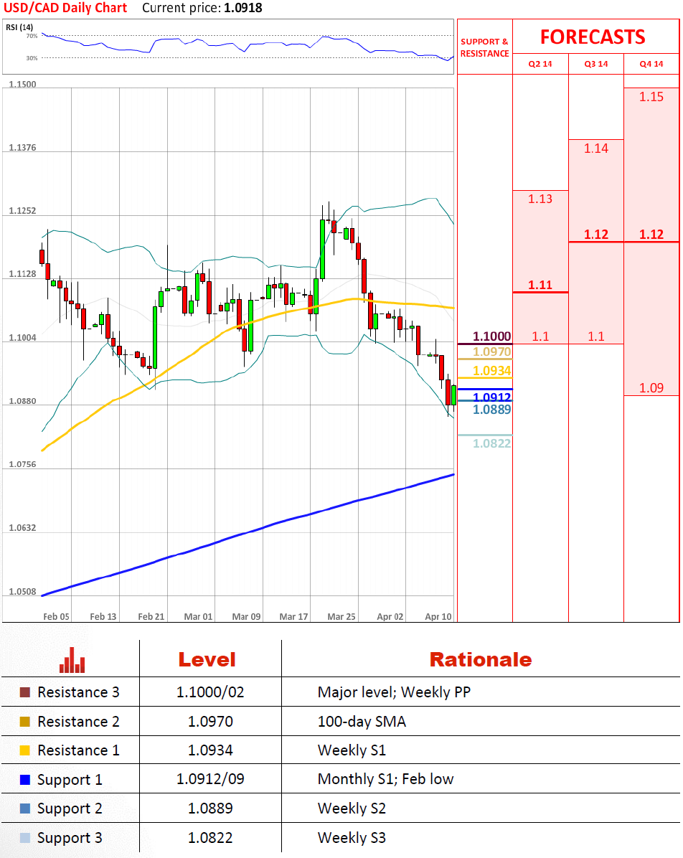Click the USD/CAD Daily Chart title
This screenshot has height=858, width=683.
pyautogui.click(x=65, y=8)
